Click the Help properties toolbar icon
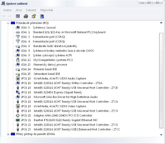This screenshot has width=165, height=144. [34, 16]
